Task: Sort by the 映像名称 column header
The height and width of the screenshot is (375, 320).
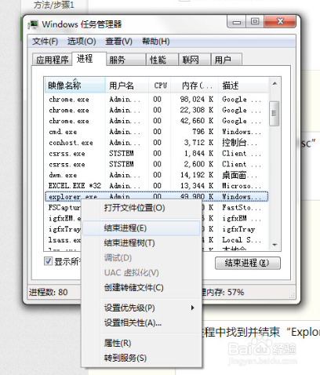Action: click(x=75, y=86)
